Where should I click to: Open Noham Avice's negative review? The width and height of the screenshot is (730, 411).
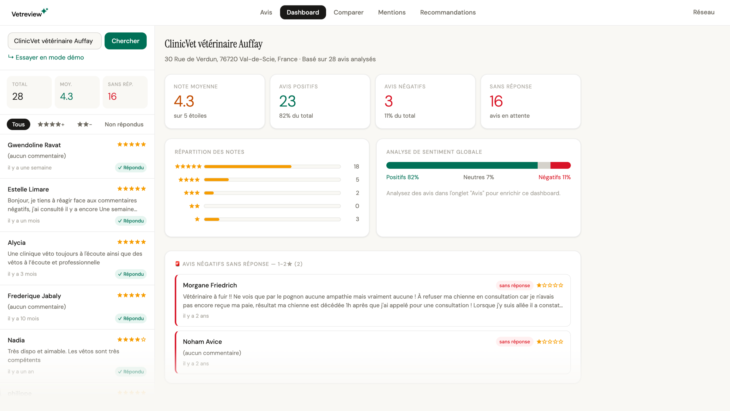(x=373, y=352)
